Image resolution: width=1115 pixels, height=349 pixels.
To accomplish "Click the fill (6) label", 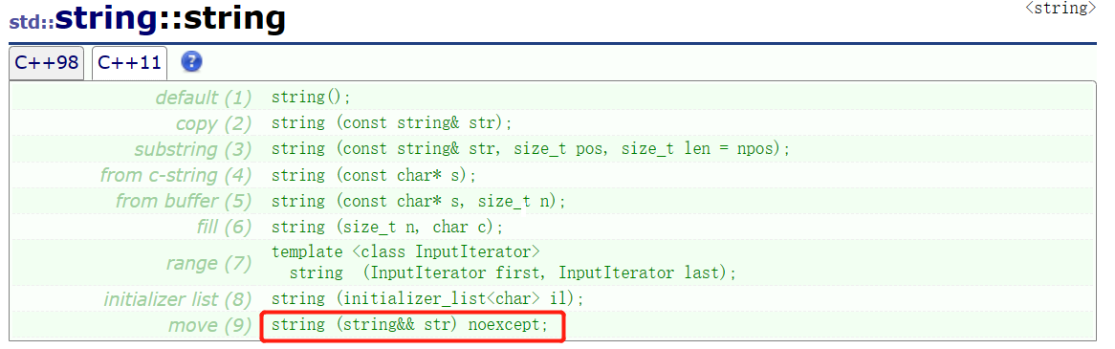I will [223, 228].
